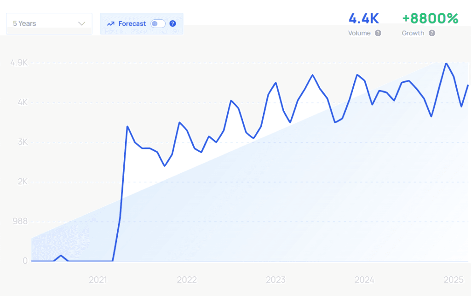This screenshot has height=296, width=471.
Task: Click the 2023 label on the x-axis
Action: (x=276, y=279)
